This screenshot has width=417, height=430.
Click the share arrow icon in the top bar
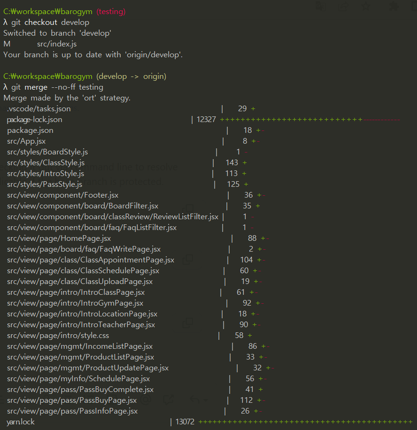(x=343, y=6)
